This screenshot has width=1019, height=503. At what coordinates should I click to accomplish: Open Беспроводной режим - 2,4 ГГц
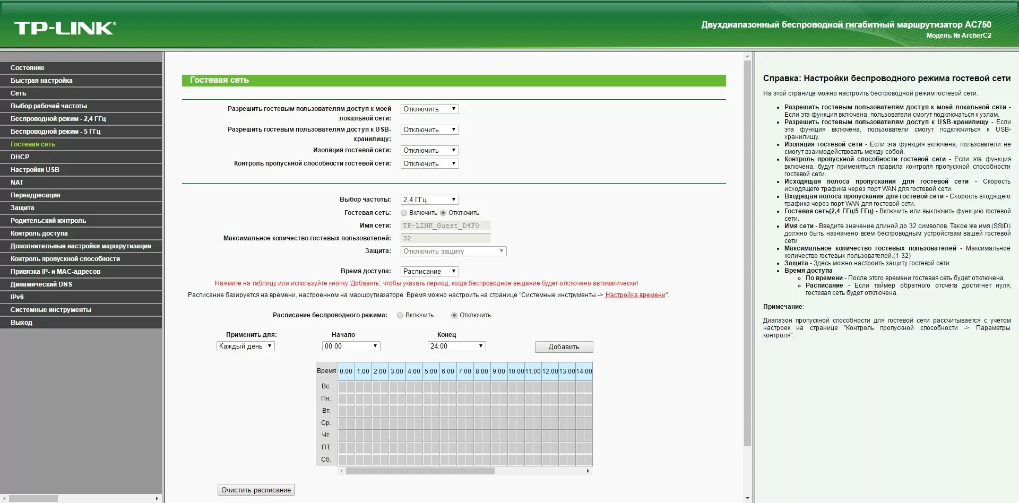81,119
